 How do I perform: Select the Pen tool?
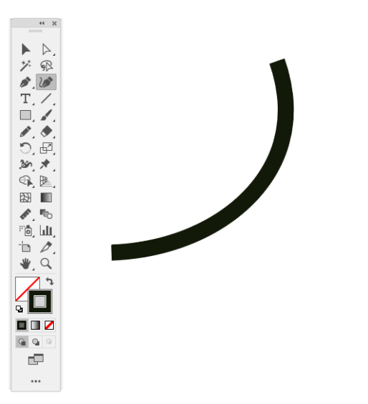point(26,82)
